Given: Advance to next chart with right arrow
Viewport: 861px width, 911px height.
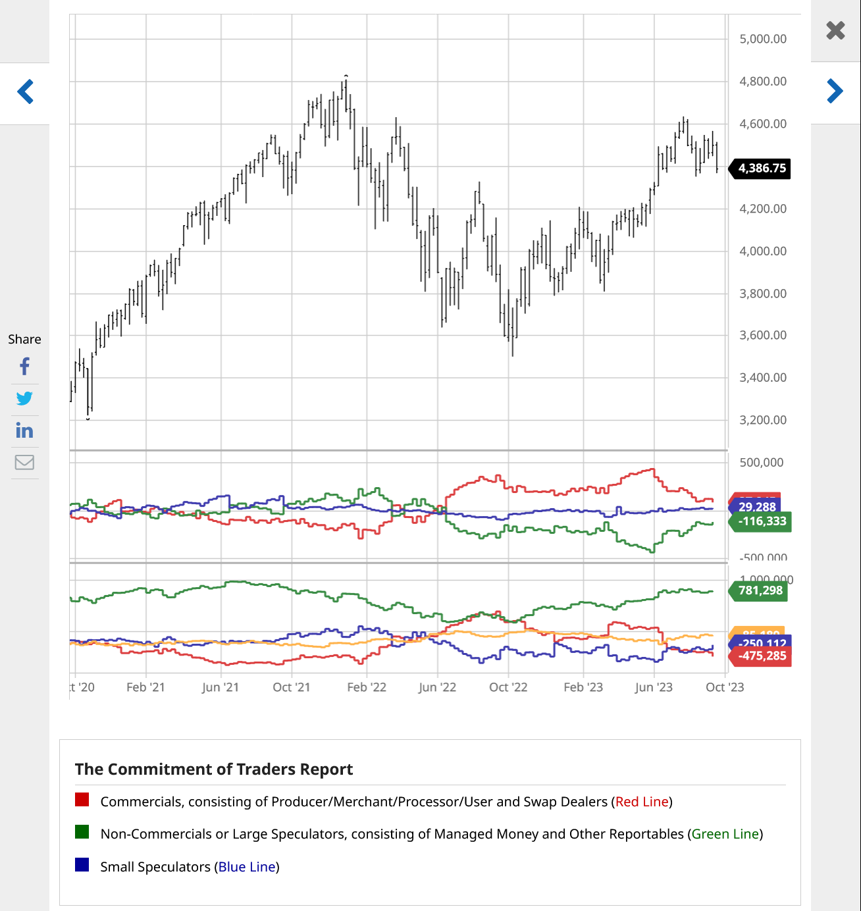Looking at the screenshot, I should [835, 91].
